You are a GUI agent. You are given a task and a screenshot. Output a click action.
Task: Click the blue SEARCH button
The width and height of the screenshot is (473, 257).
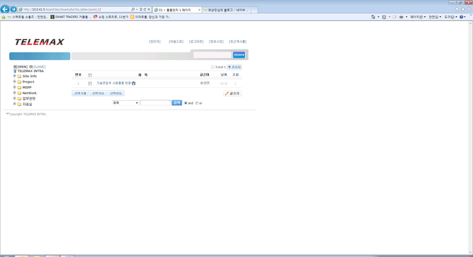point(239,55)
